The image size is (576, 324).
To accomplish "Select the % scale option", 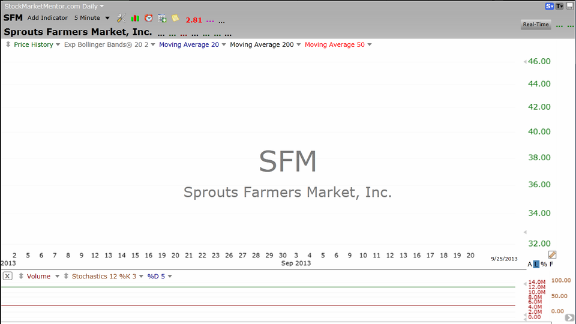I will click(x=544, y=264).
